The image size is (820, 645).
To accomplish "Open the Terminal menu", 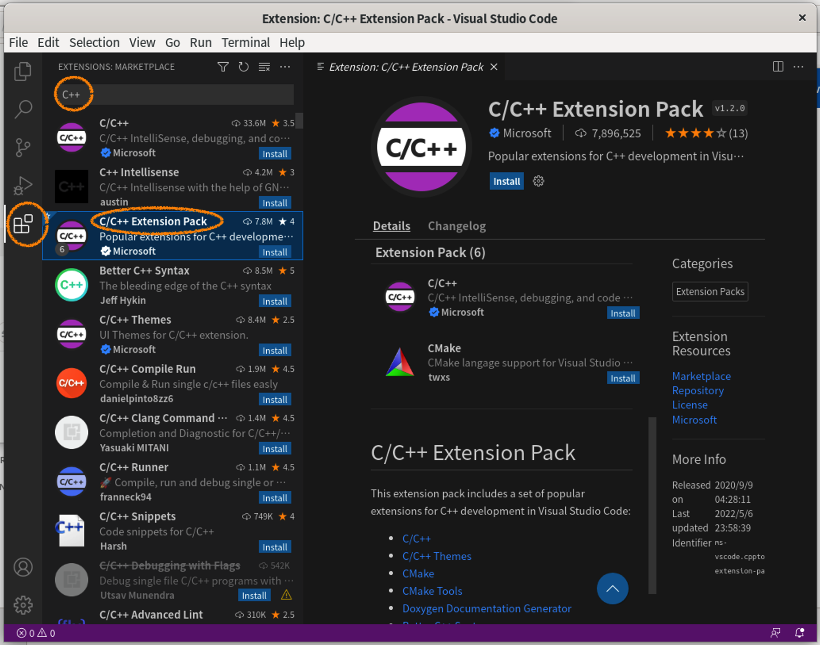I will [245, 42].
